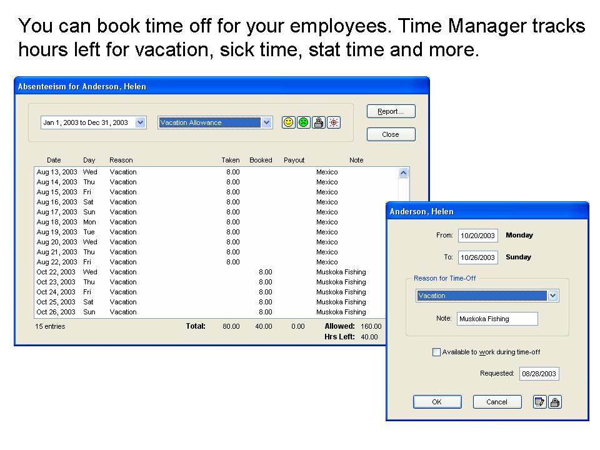The image size is (600, 450).
Task: Click the Date column header
Action: coord(54,160)
